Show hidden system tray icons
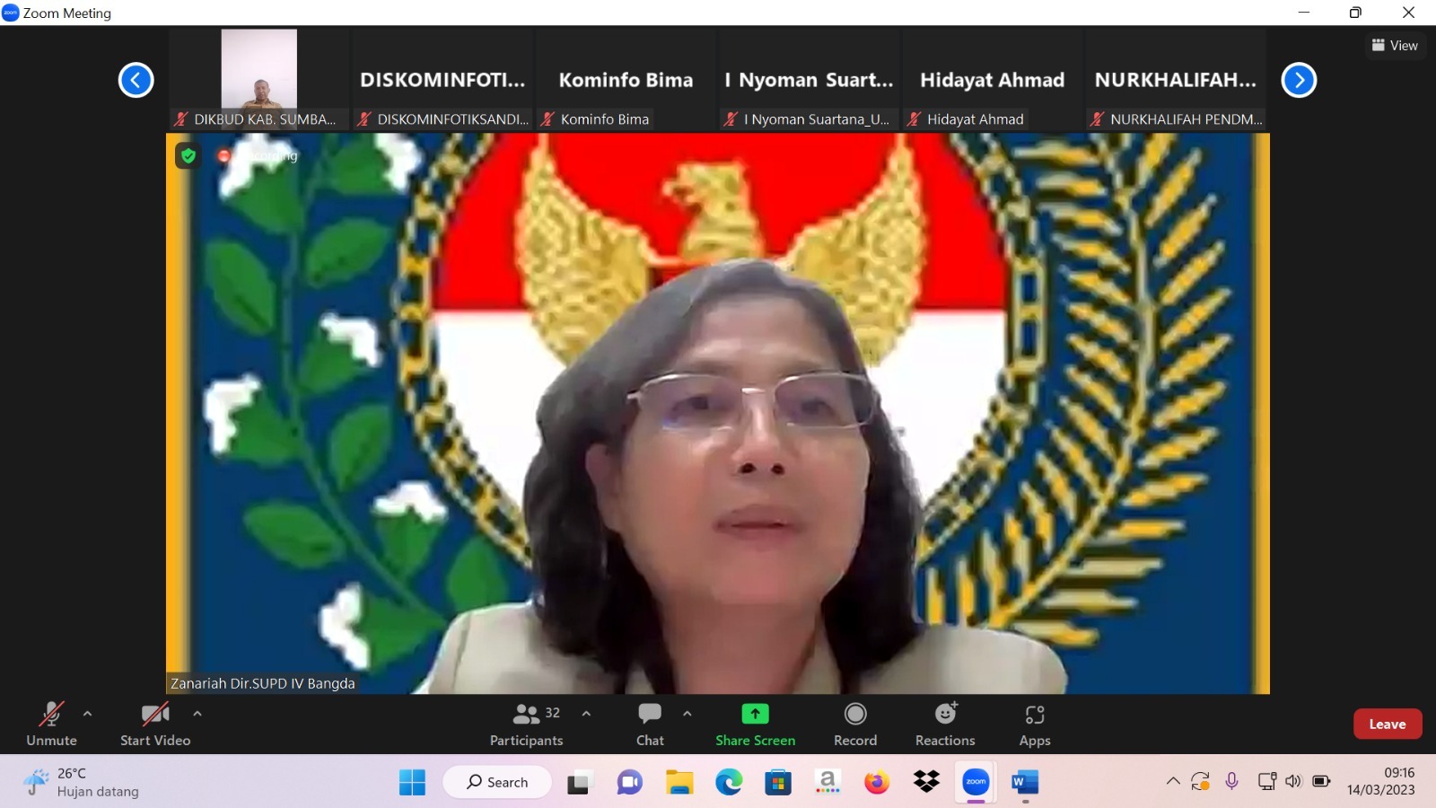The width and height of the screenshot is (1436, 808). coord(1173,781)
